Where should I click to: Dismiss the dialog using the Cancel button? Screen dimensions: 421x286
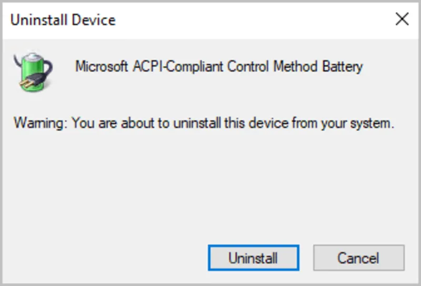click(x=359, y=258)
